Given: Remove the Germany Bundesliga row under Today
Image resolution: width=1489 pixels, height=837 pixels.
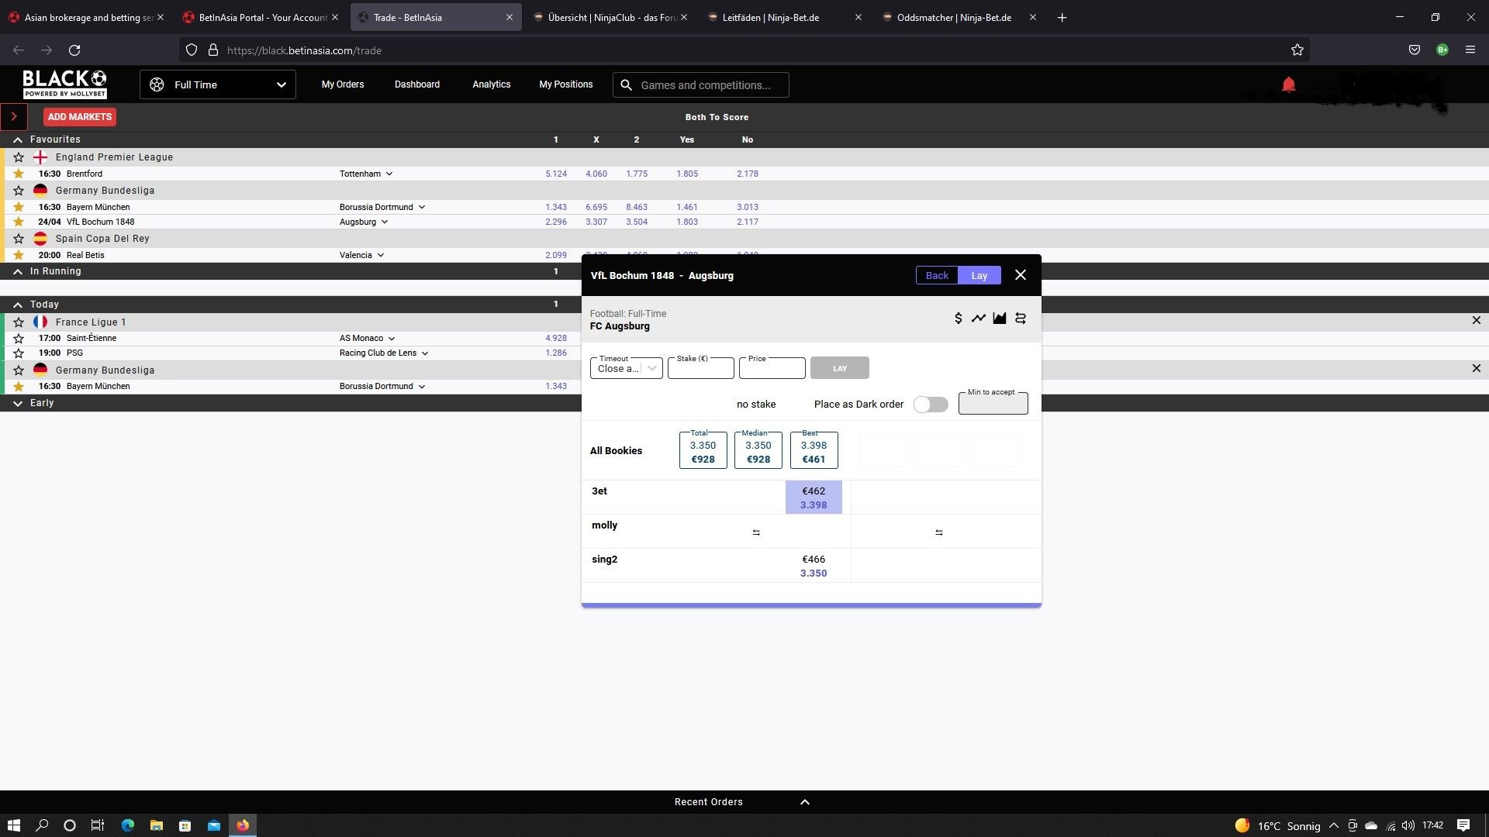Looking at the screenshot, I should (x=1476, y=369).
